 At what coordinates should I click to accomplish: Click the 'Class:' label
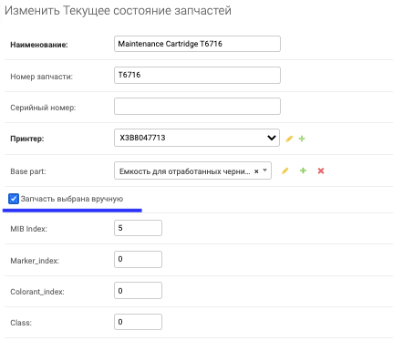21,323
